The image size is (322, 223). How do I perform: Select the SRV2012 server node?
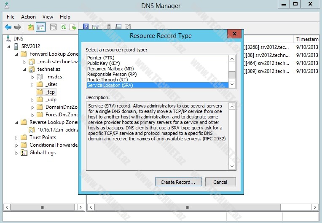[x=30, y=46]
